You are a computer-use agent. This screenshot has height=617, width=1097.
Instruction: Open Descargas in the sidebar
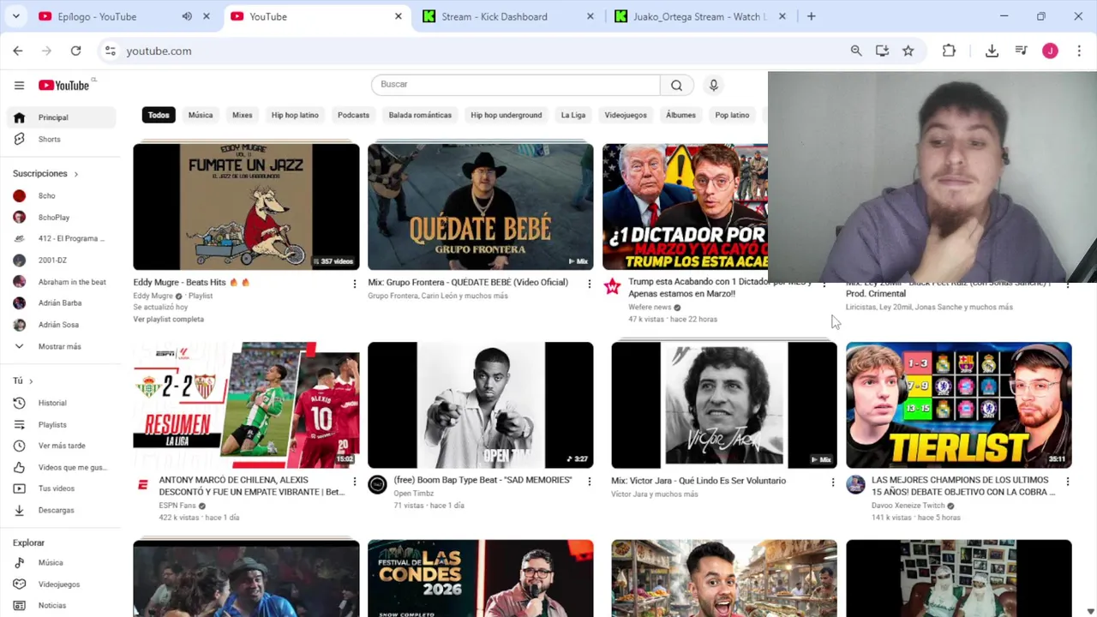(60, 510)
